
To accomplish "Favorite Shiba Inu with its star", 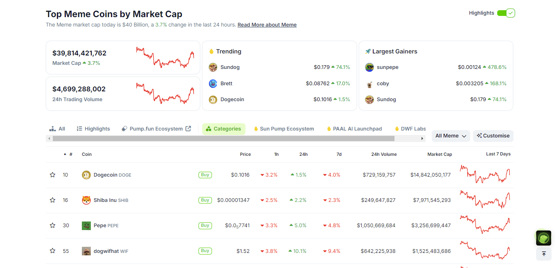I will (52, 200).
